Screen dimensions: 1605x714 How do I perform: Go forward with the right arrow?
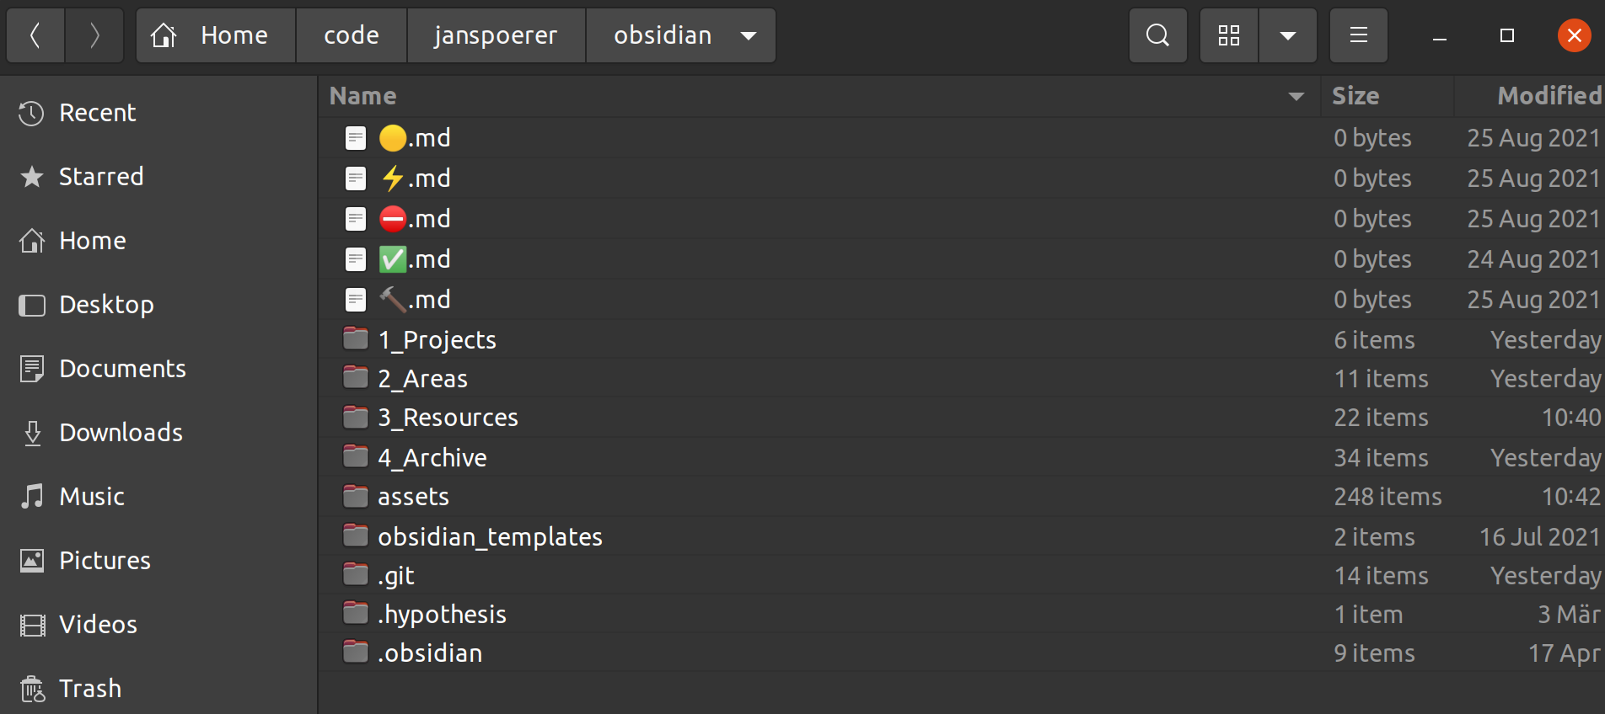94,35
